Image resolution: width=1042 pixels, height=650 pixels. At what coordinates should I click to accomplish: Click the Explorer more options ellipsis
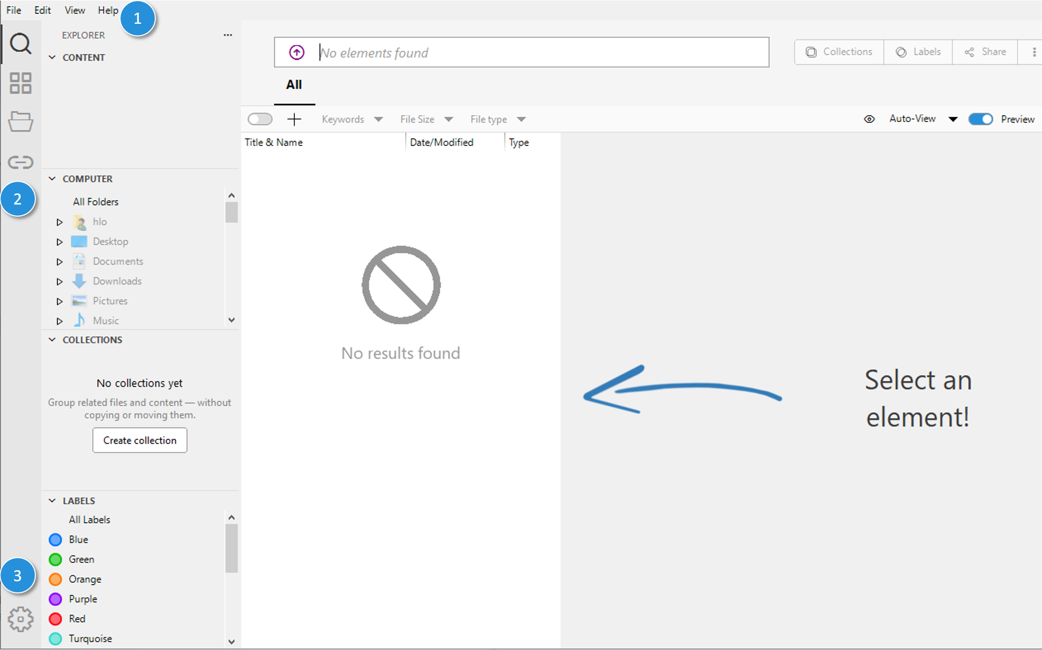(x=228, y=35)
